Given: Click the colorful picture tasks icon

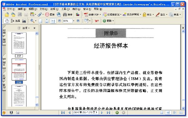Looking at the screenshot, I should [x=78, y=14].
